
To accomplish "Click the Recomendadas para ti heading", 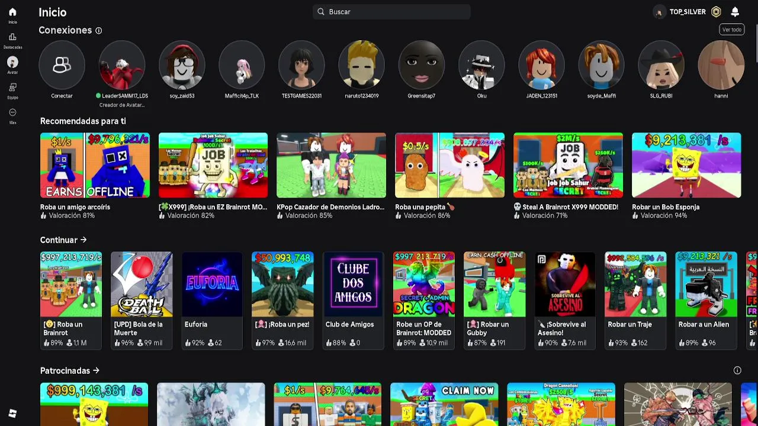I will tap(83, 121).
